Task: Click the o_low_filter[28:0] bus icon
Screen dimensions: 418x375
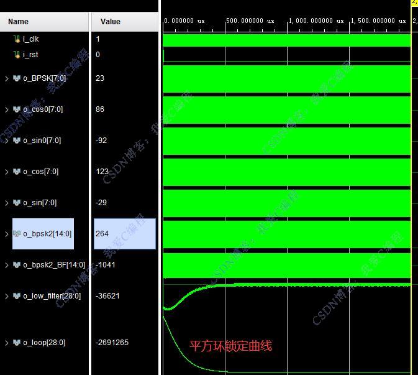Action: [x=17, y=296]
